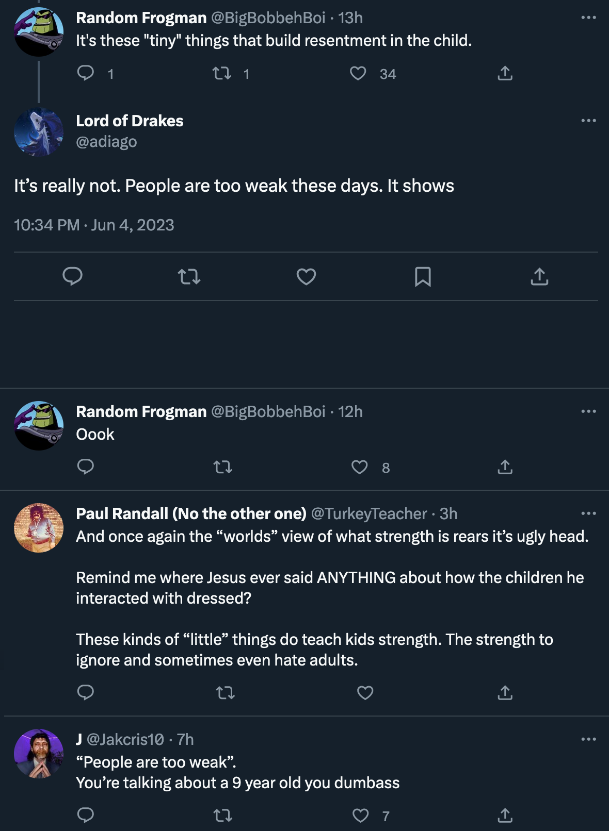Bookmark the Lord of Drakes tweet

[423, 276]
